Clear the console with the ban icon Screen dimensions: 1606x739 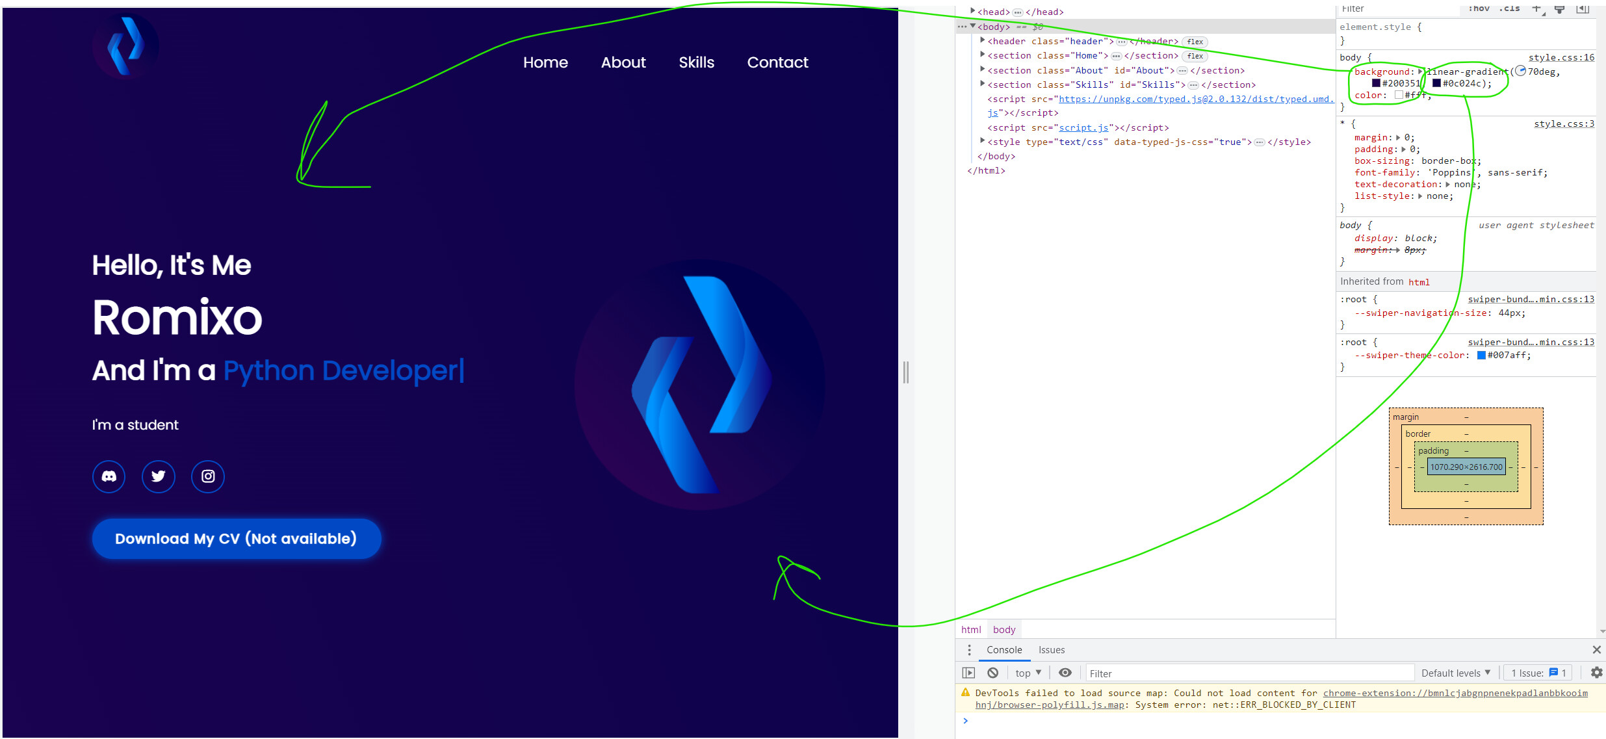992,673
